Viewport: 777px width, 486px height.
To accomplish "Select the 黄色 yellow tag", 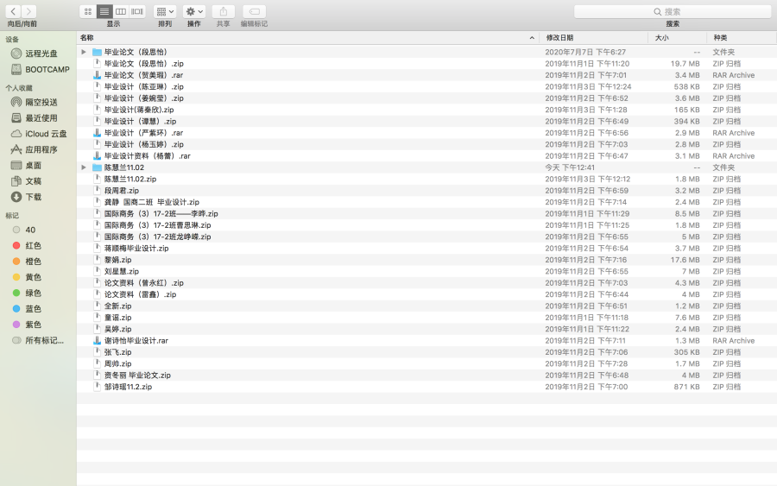I will (27, 277).
